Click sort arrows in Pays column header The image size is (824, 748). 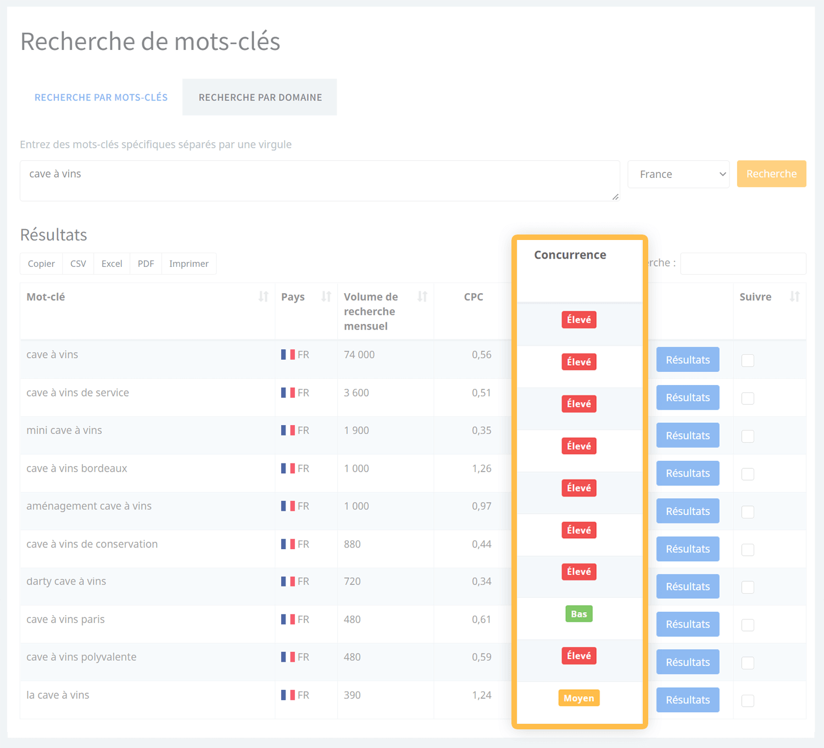coord(326,297)
